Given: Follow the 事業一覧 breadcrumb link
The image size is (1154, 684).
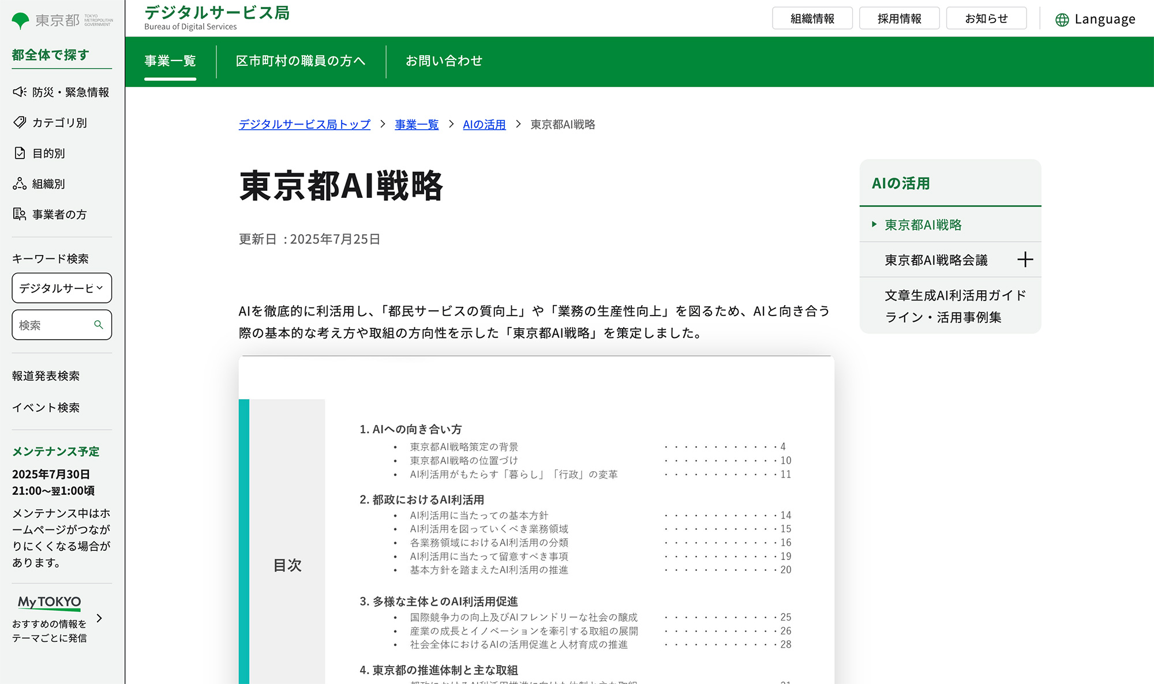Looking at the screenshot, I should [x=417, y=125].
